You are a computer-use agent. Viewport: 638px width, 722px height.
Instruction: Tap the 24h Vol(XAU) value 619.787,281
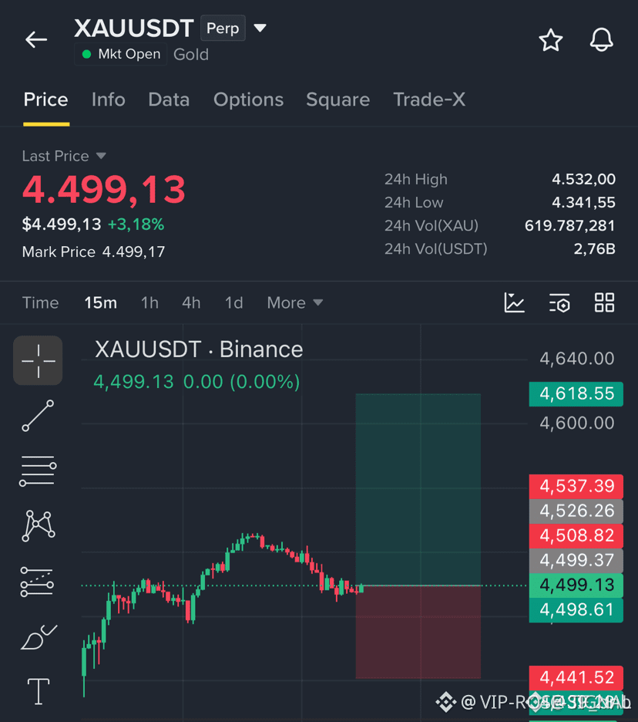[x=570, y=225]
